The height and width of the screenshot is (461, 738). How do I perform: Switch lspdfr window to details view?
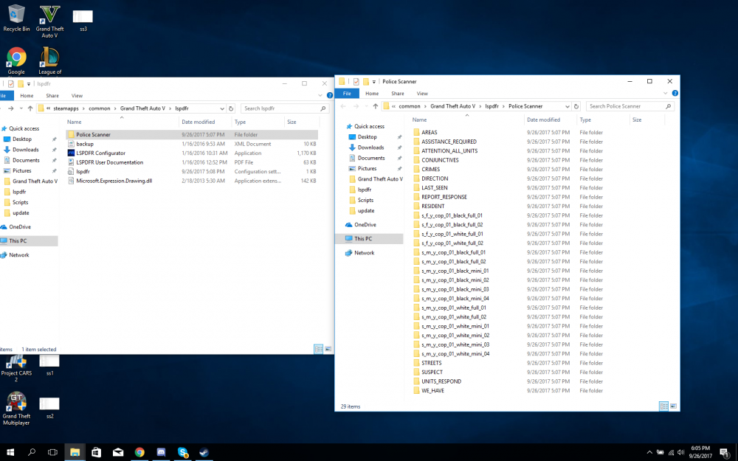coord(319,349)
